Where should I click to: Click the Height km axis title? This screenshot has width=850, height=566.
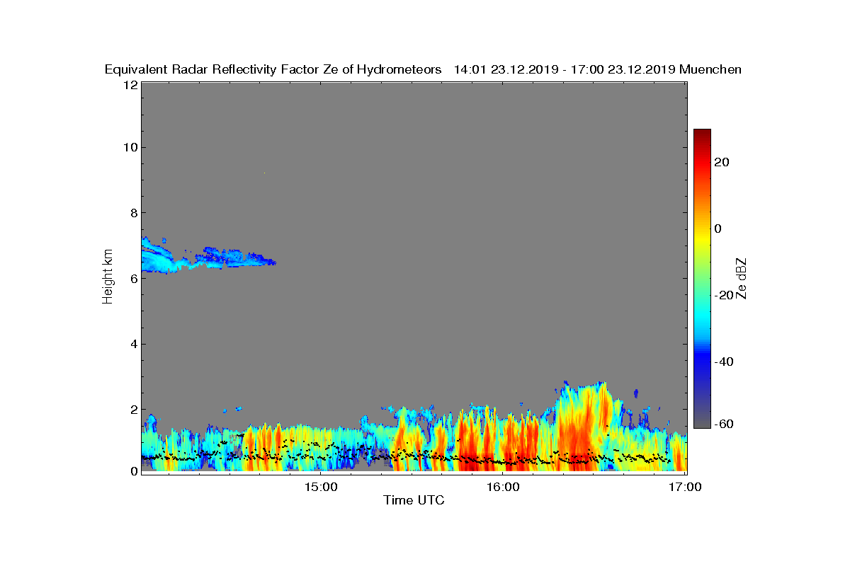tap(108, 277)
